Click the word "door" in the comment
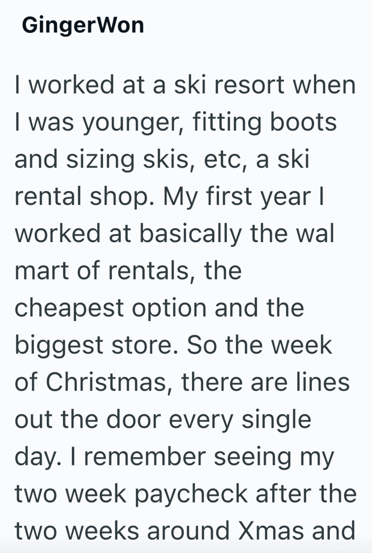The width and height of the screenshot is (372, 553). coord(133,419)
